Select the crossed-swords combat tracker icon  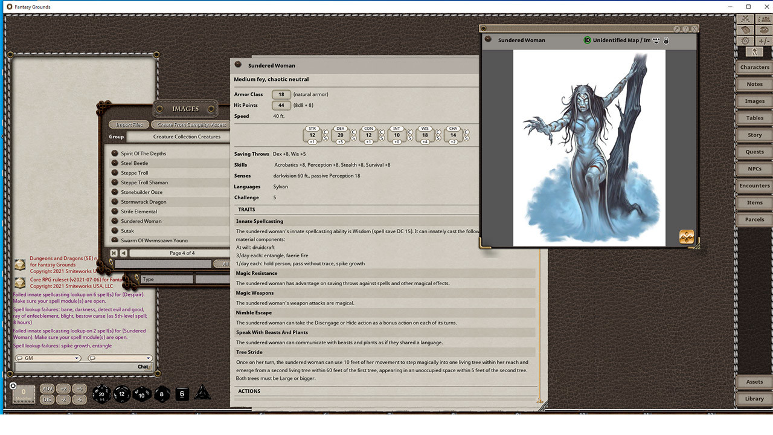pos(745,19)
